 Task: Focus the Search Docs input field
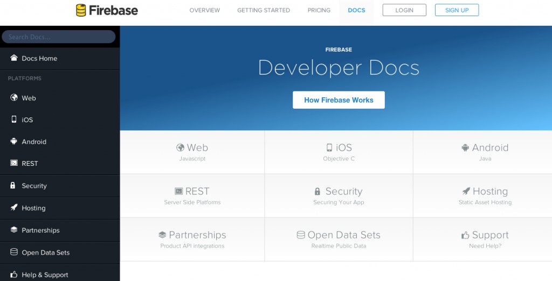pos(59,37)
